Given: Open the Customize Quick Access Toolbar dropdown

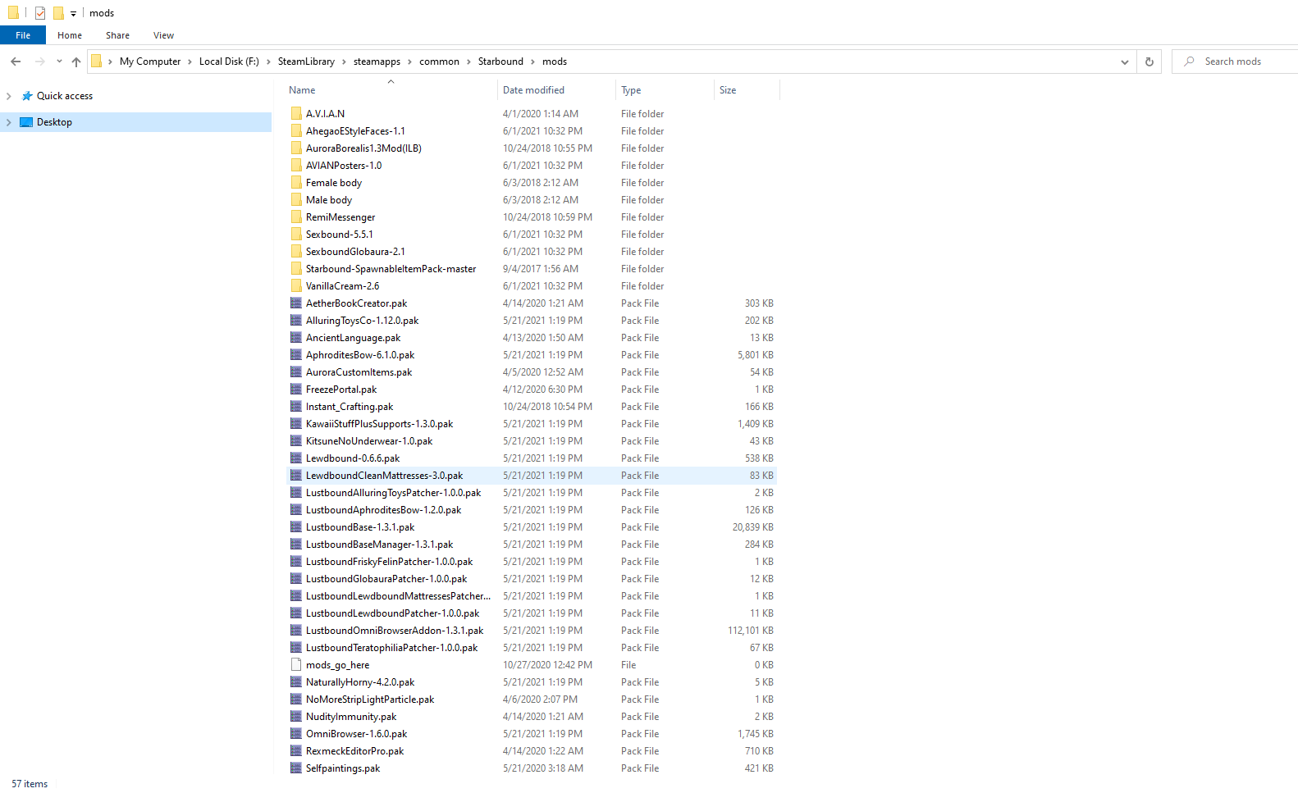Looking at the screenshot, I should tap(73, 13).
